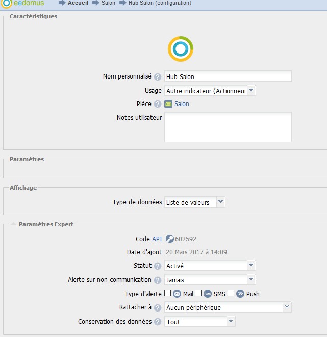Click the Mail envelope alert icon
Screen dimensions: 327x337
pyautogui.click(x=177, y=294)
